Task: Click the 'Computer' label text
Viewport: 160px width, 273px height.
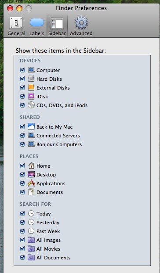Action: (x=48, y=70)
